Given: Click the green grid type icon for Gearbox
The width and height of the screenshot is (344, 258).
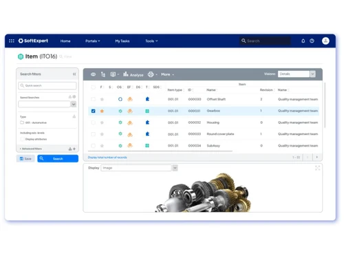Looking at the screenshot, I should (147, 111).
